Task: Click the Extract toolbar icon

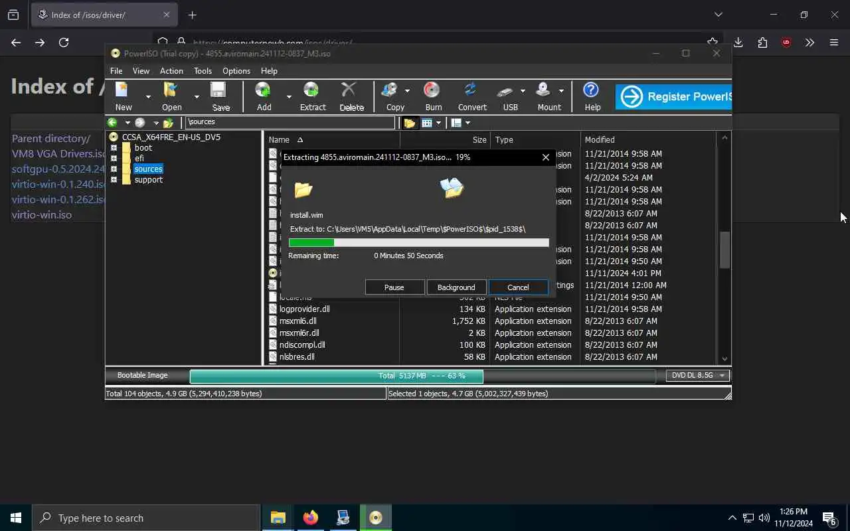Action: click(x=311, y=90)
